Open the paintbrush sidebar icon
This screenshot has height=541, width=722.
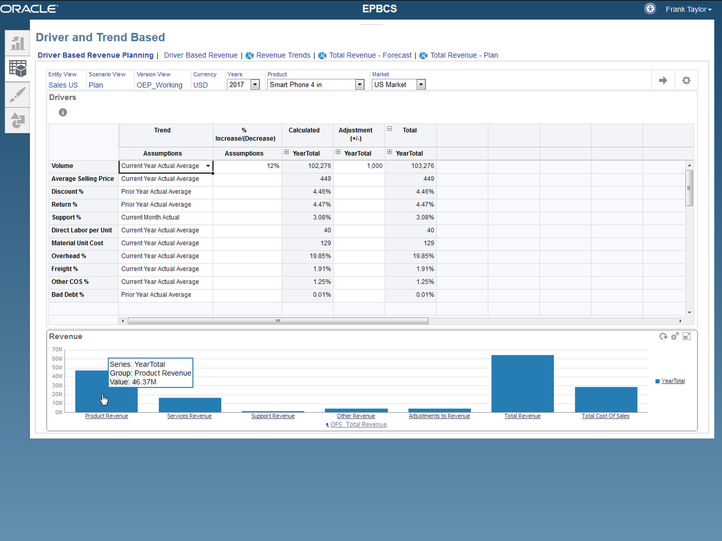pyautogui.click(x=17, y=94)
